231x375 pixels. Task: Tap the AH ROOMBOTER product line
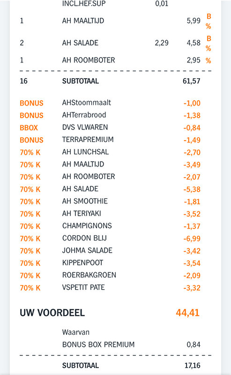115,60
